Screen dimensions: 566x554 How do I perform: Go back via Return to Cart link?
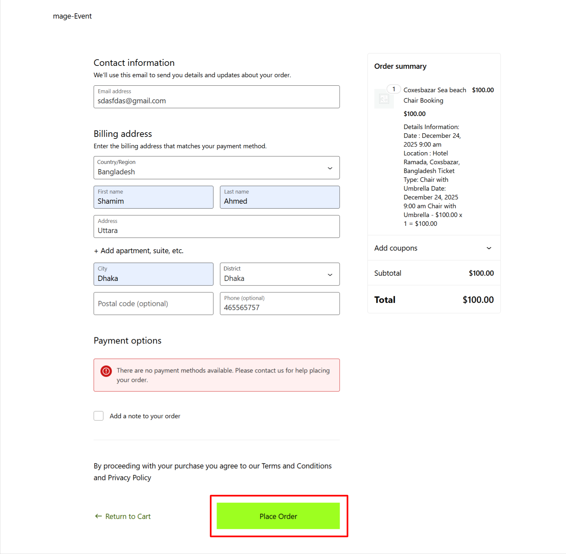click(128, 516)
